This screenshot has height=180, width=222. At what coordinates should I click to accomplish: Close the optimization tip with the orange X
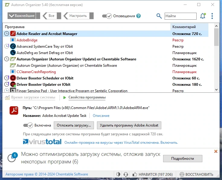click(x=216, y=151)
